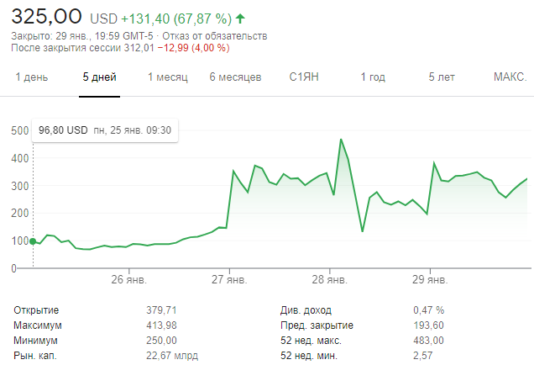534x365 pixels.
Task: Select the "5 дней" range tab
Action: 99,77
